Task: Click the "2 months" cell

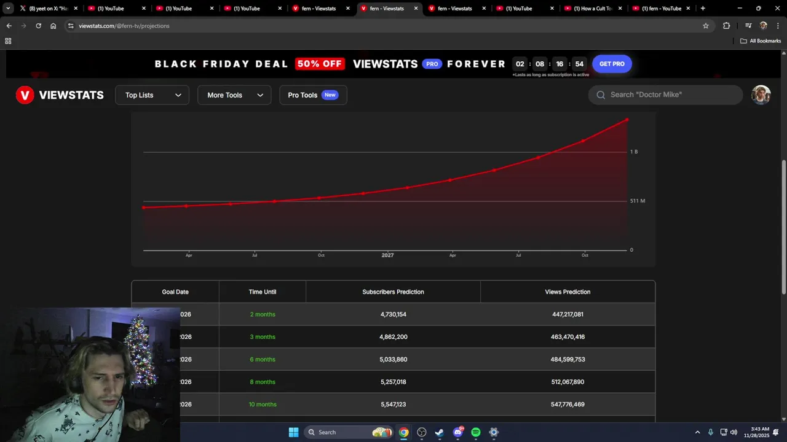Action: 263,314
